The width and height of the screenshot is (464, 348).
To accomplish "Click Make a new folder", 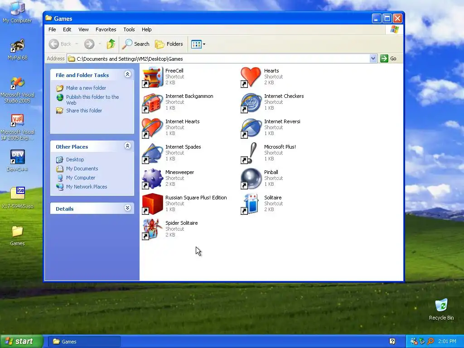I will coord(86,88).
